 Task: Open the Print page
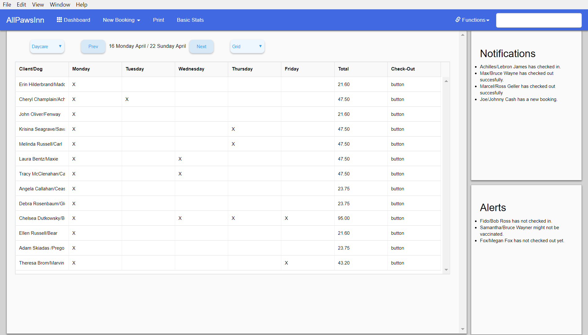(x=158, y=20)
